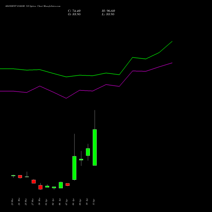Click the high value H: 96.60
Screen dimensions: 212x212
[108, 11]
